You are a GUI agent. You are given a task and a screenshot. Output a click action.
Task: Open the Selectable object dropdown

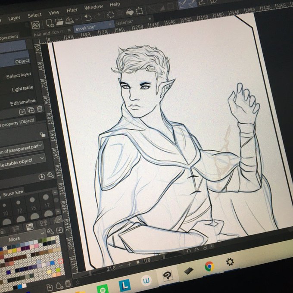[22, 162]
